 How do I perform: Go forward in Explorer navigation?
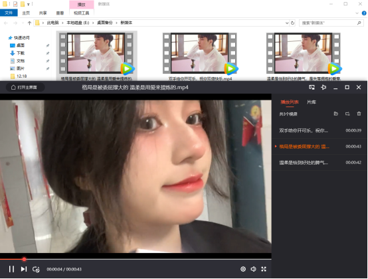[x=15, y=23]
